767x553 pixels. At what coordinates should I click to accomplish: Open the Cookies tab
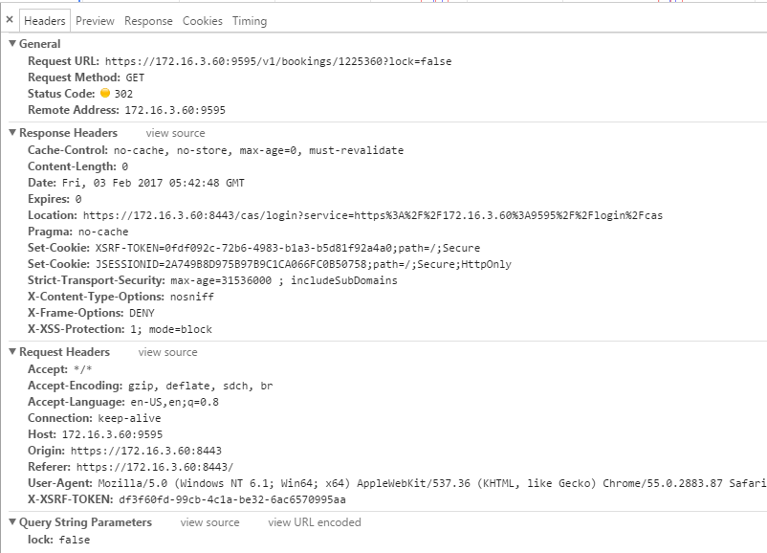[x=203, y=21]
